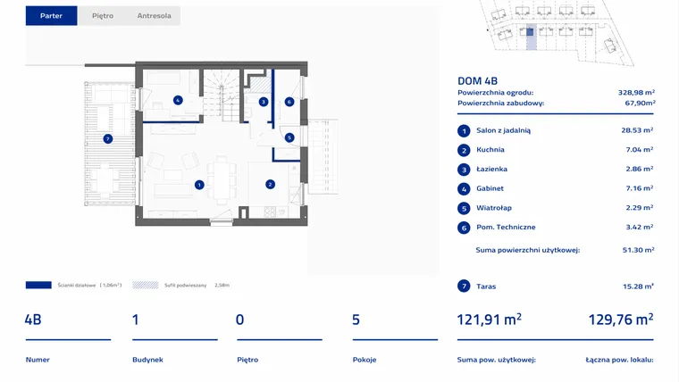Select marker 4 Gabinet on plan

[178, 100]
